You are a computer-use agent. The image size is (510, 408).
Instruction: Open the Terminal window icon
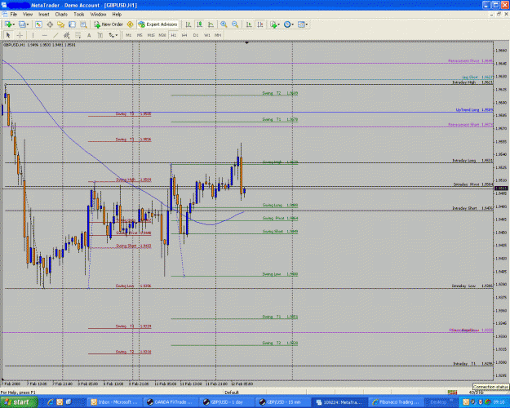(72, 24)
